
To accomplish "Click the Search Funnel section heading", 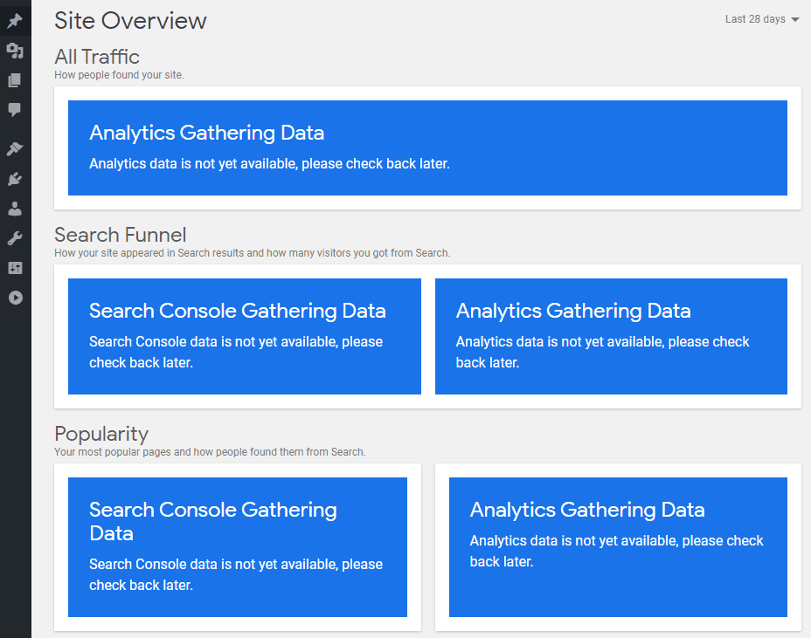I will [x=120, y=235].
